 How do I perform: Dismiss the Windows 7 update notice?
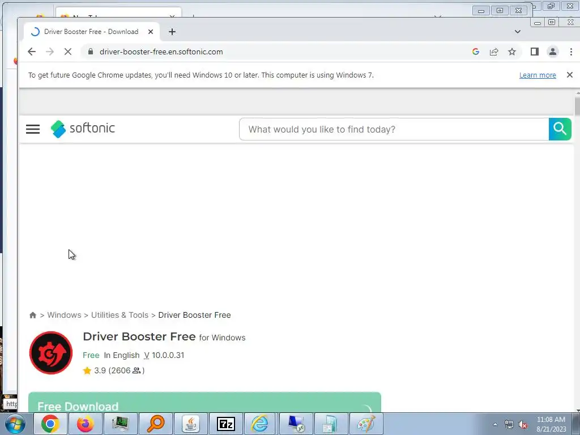[x=570, y=75]
